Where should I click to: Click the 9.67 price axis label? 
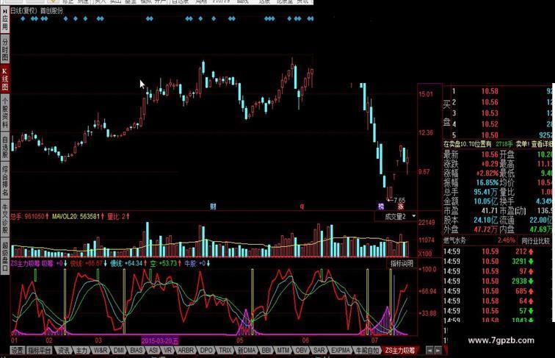coord(424,172)
